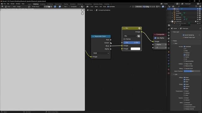Open the Slot 1 render slot dropdown
Viewport: 202px width, 113px height.
pos(67,7)
